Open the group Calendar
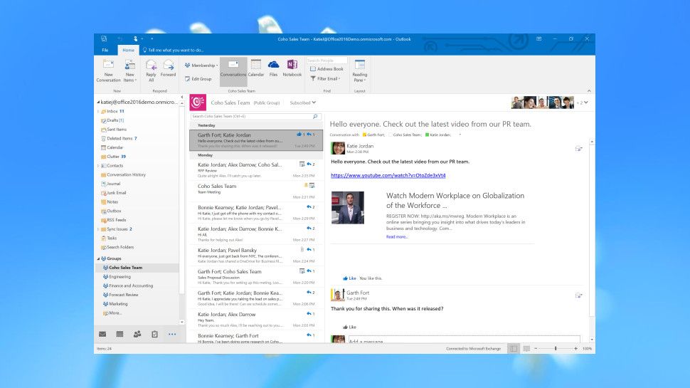The height and width of the screenshot is (388, 690). [256, 69]
